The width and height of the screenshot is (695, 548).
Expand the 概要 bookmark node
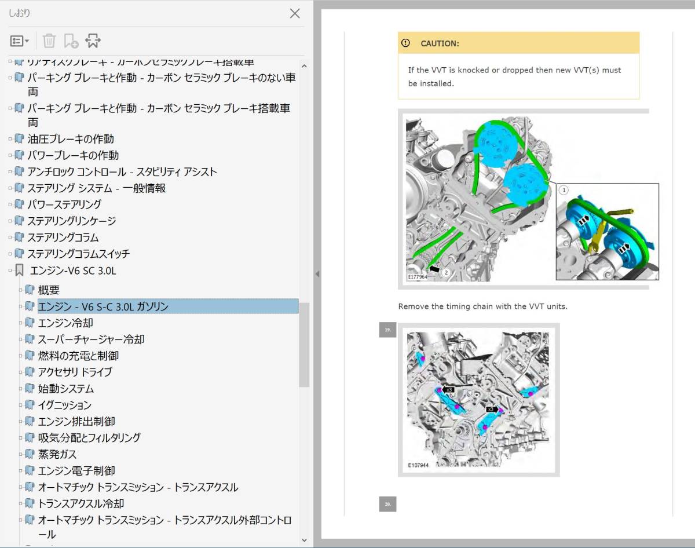pos(21,290)
